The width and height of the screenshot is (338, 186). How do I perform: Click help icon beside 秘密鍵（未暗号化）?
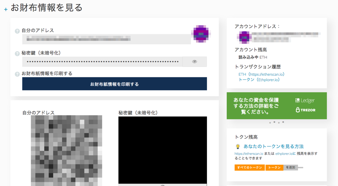click(x=17, y=54)
